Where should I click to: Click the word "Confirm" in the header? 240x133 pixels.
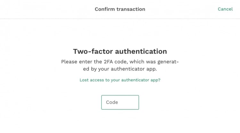point(105,9)
